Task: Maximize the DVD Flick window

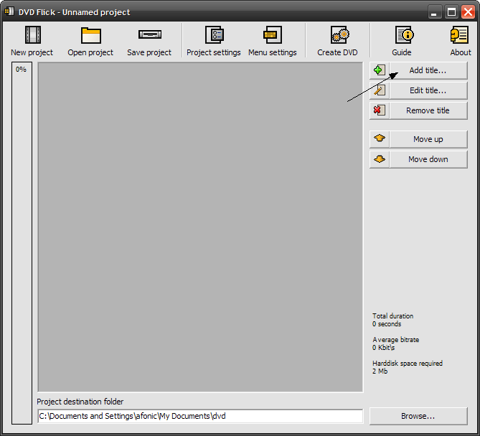Action: [451, 12]
